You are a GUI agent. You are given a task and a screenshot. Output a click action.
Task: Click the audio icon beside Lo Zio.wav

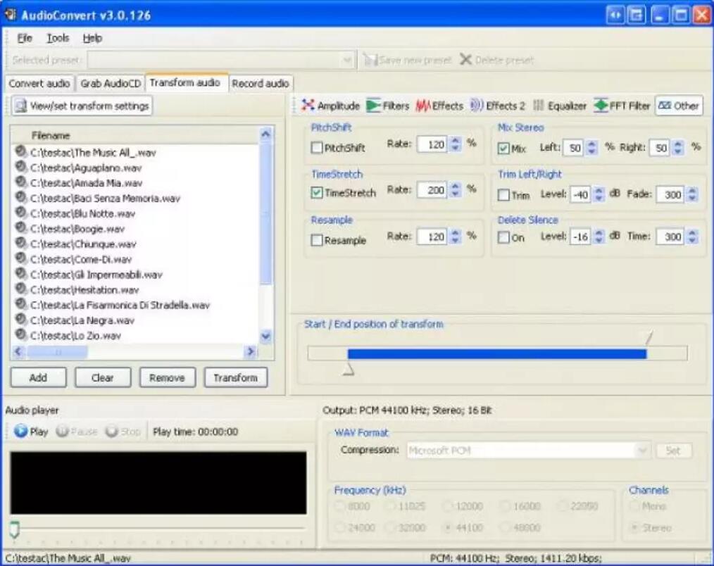pyautogui.click(x=20, y=335)
